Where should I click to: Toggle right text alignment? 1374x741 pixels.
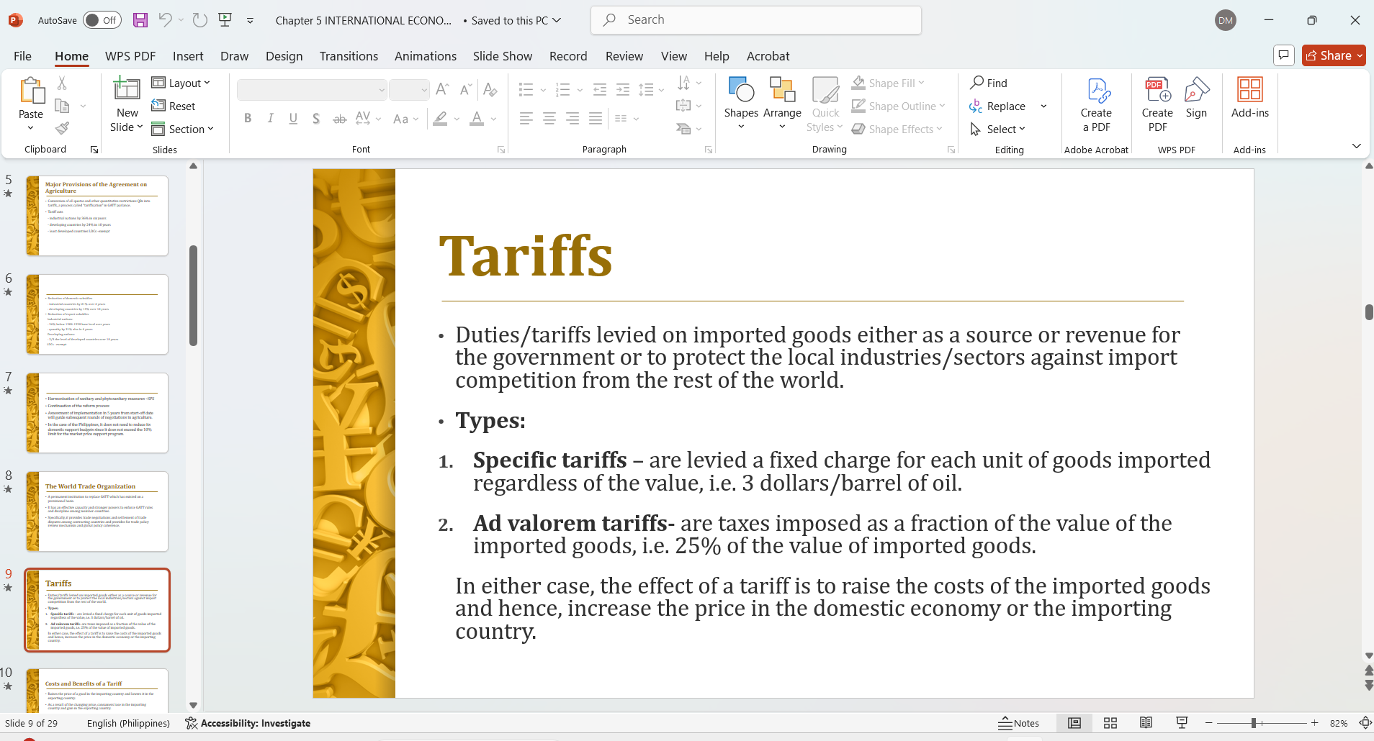[x=572, y=119]
